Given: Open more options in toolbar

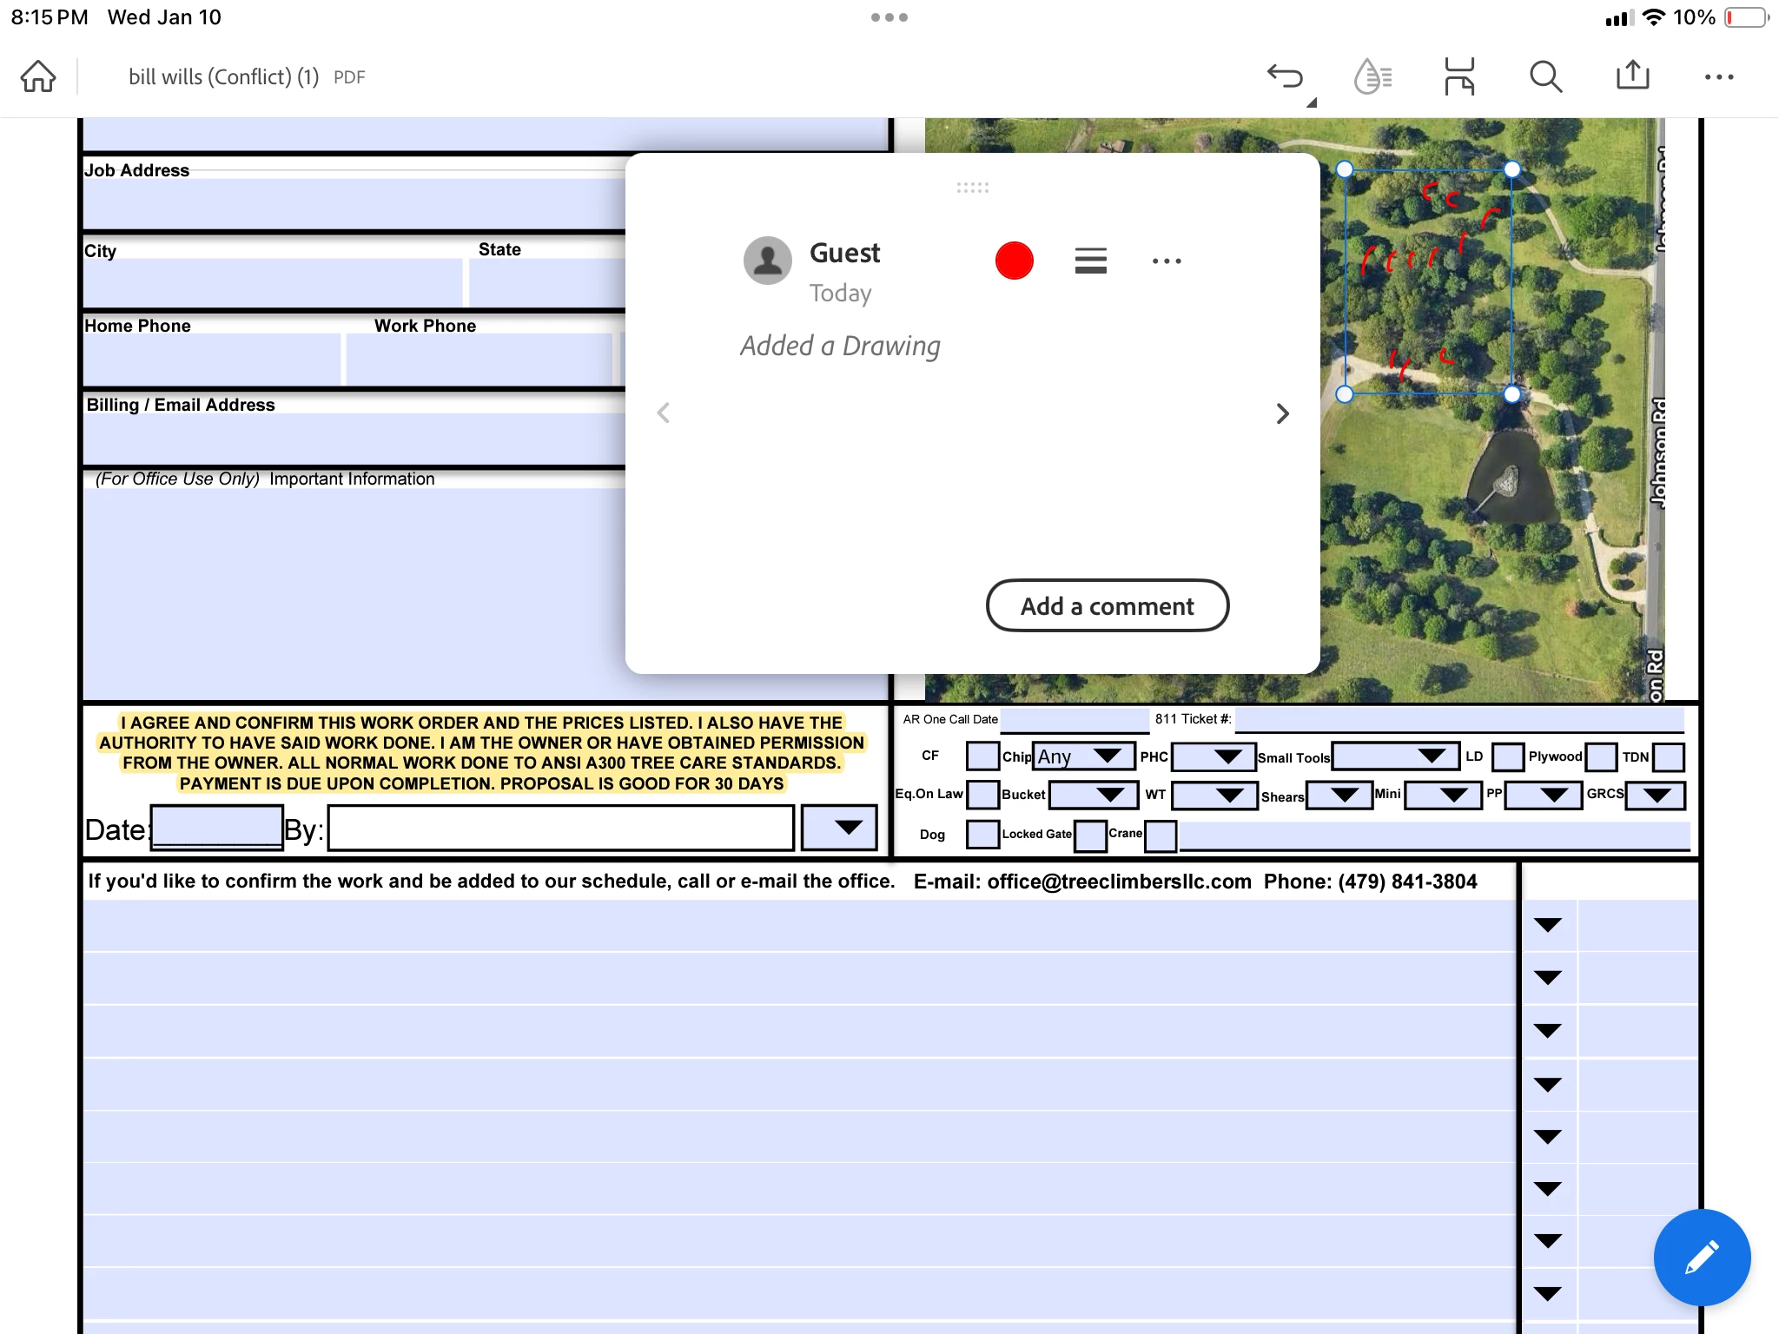Looking at the screenshot, I should coord(1718,76).
